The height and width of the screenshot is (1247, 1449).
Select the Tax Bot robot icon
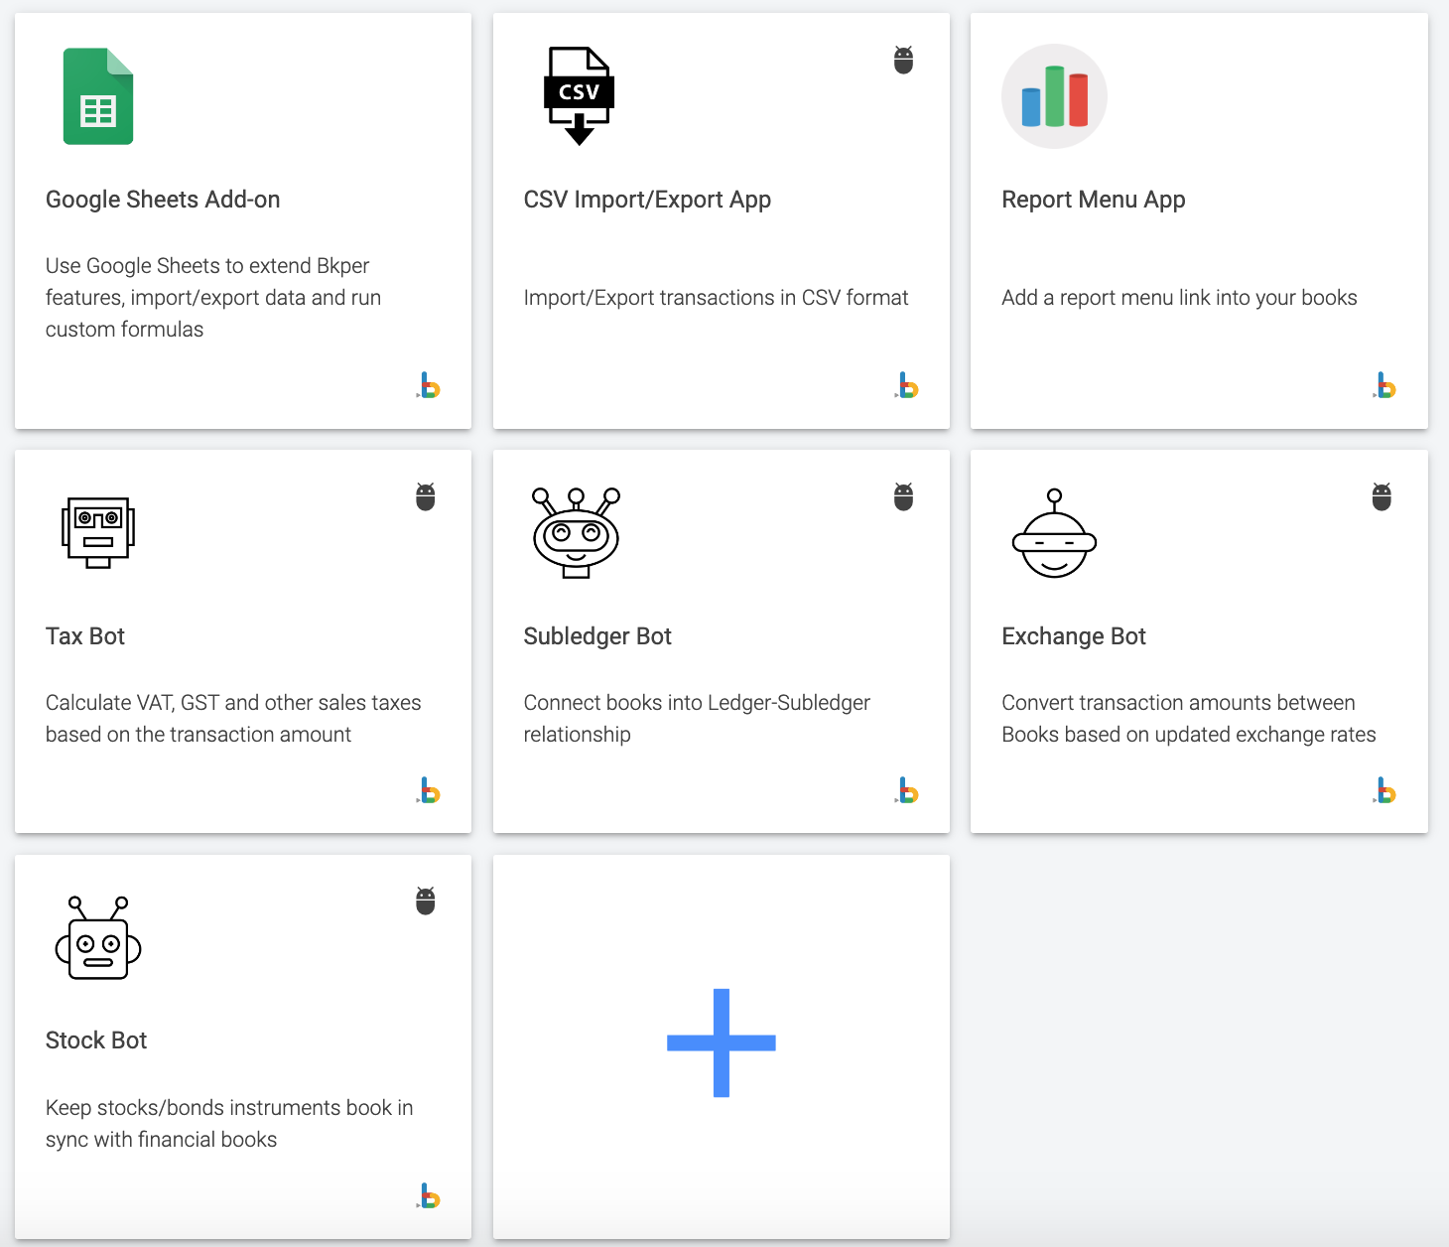pos(98,533)
